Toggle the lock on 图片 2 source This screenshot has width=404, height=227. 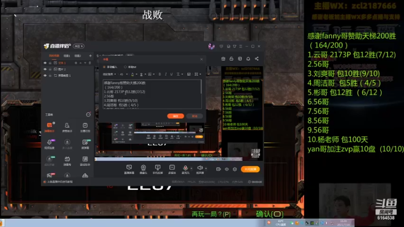pos(50,69)
